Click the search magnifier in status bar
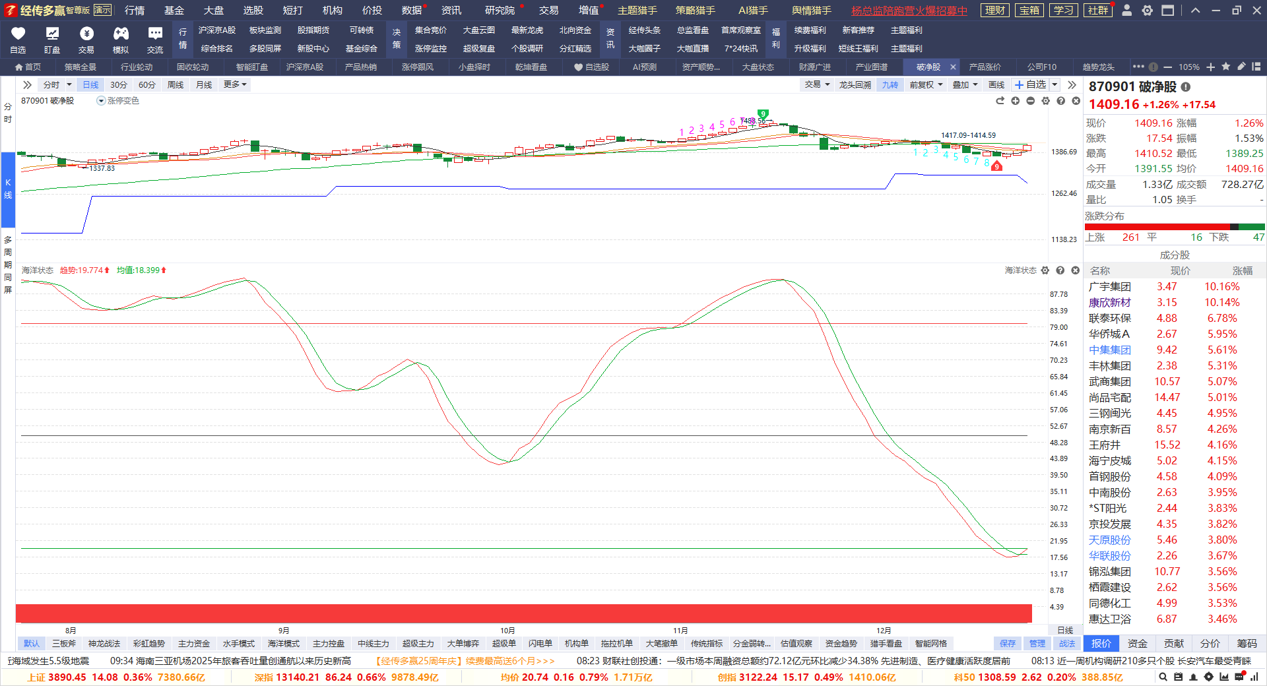This screenshot has height=686, width=1267. tap(1163, 677)
